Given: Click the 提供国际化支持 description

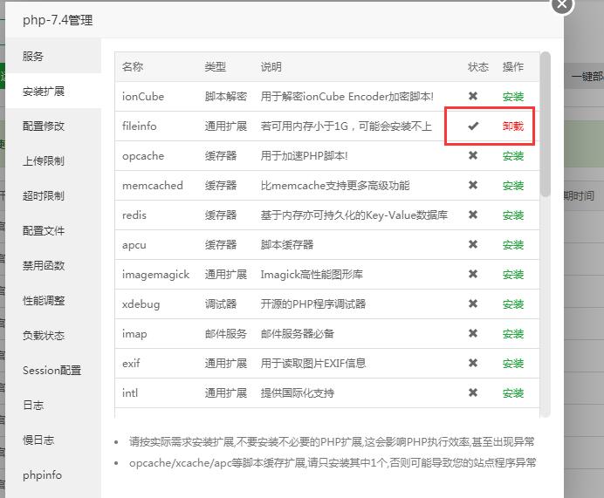Looking at the screenshot, I should tap(298, 392).
